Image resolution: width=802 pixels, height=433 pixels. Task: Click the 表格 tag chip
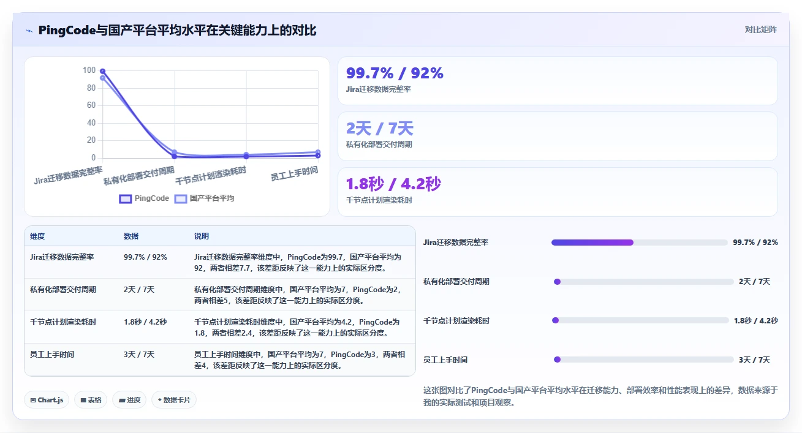91,400
